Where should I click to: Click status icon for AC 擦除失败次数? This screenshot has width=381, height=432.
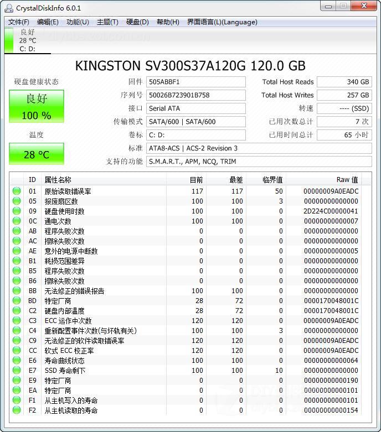(x=17, y=241)
